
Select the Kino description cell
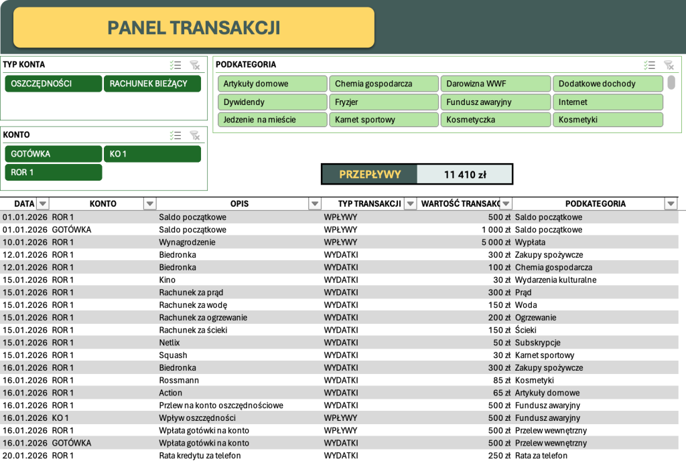(239, 280)
